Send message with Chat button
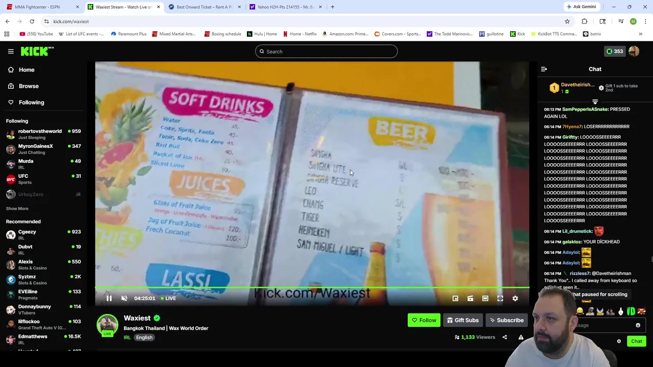Image resolution: width=653 pixels, height=367 pixels. [636, 342]
